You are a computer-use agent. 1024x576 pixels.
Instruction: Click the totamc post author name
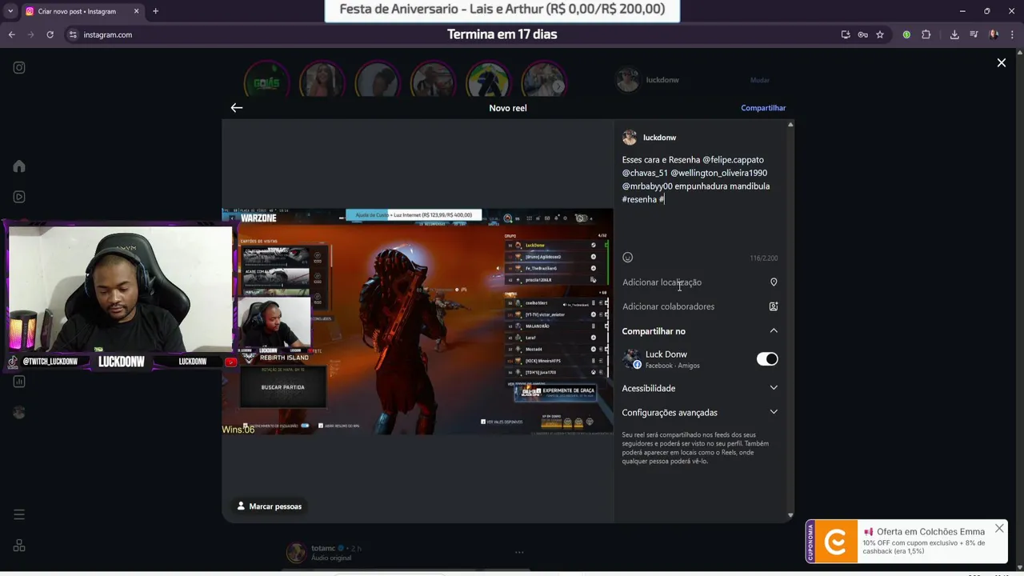(x=322, y=548)
